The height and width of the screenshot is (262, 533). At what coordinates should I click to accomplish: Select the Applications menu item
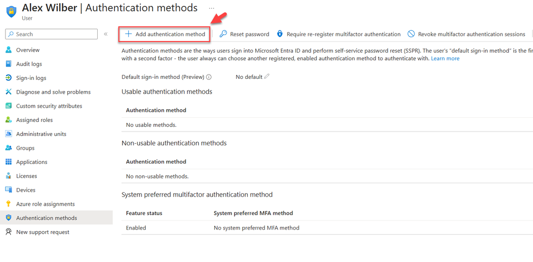(32, 162)
